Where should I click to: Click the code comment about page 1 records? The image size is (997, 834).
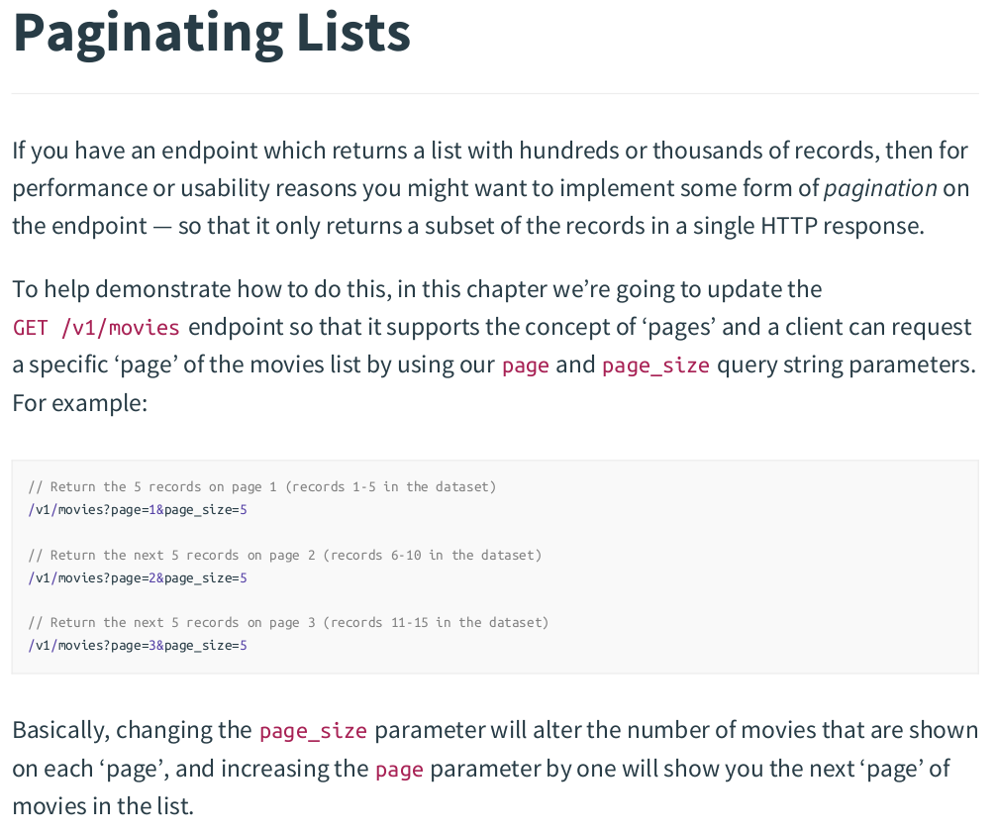pos(262,486)
